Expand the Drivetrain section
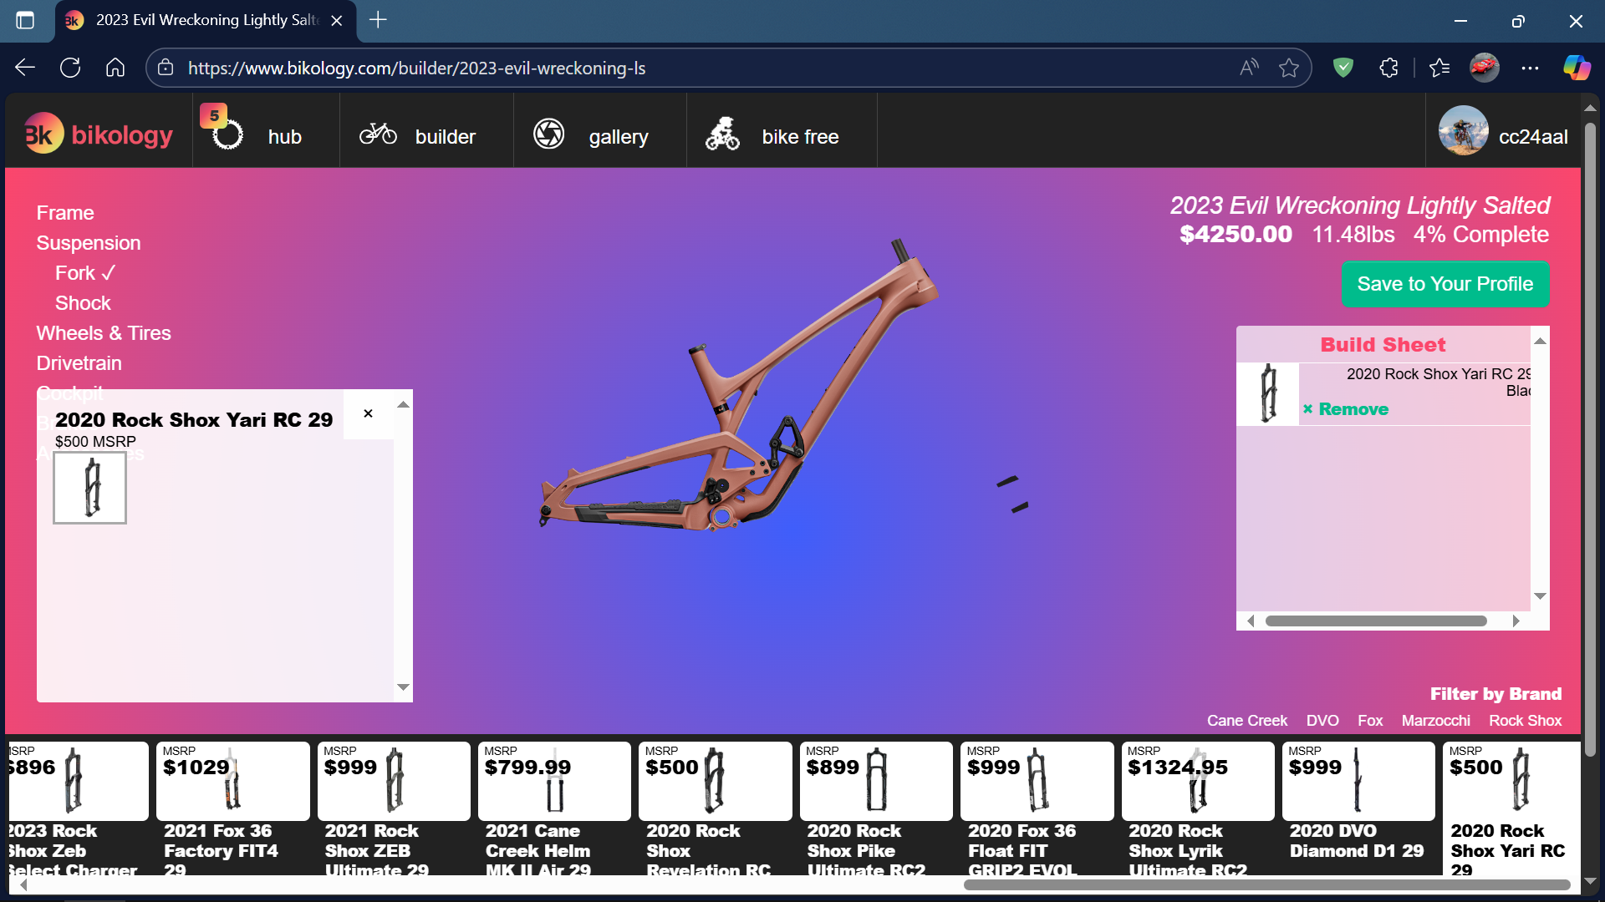 (79, 363)
